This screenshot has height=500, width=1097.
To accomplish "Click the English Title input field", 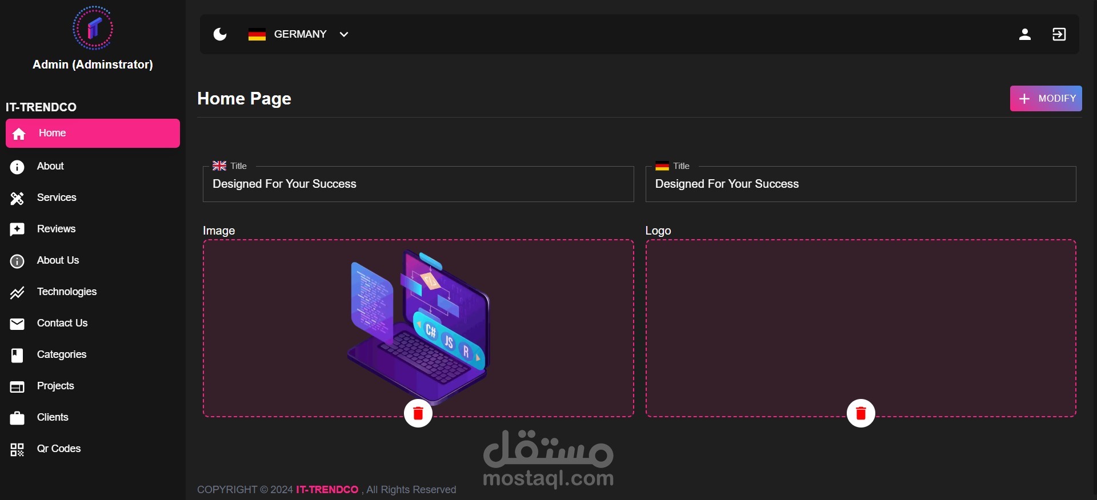I will tap(418, 184).
